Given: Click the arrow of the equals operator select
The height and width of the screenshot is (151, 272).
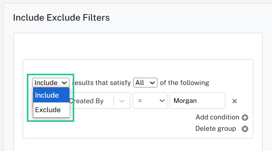Looking at the screenshot, I should point(162,101).
